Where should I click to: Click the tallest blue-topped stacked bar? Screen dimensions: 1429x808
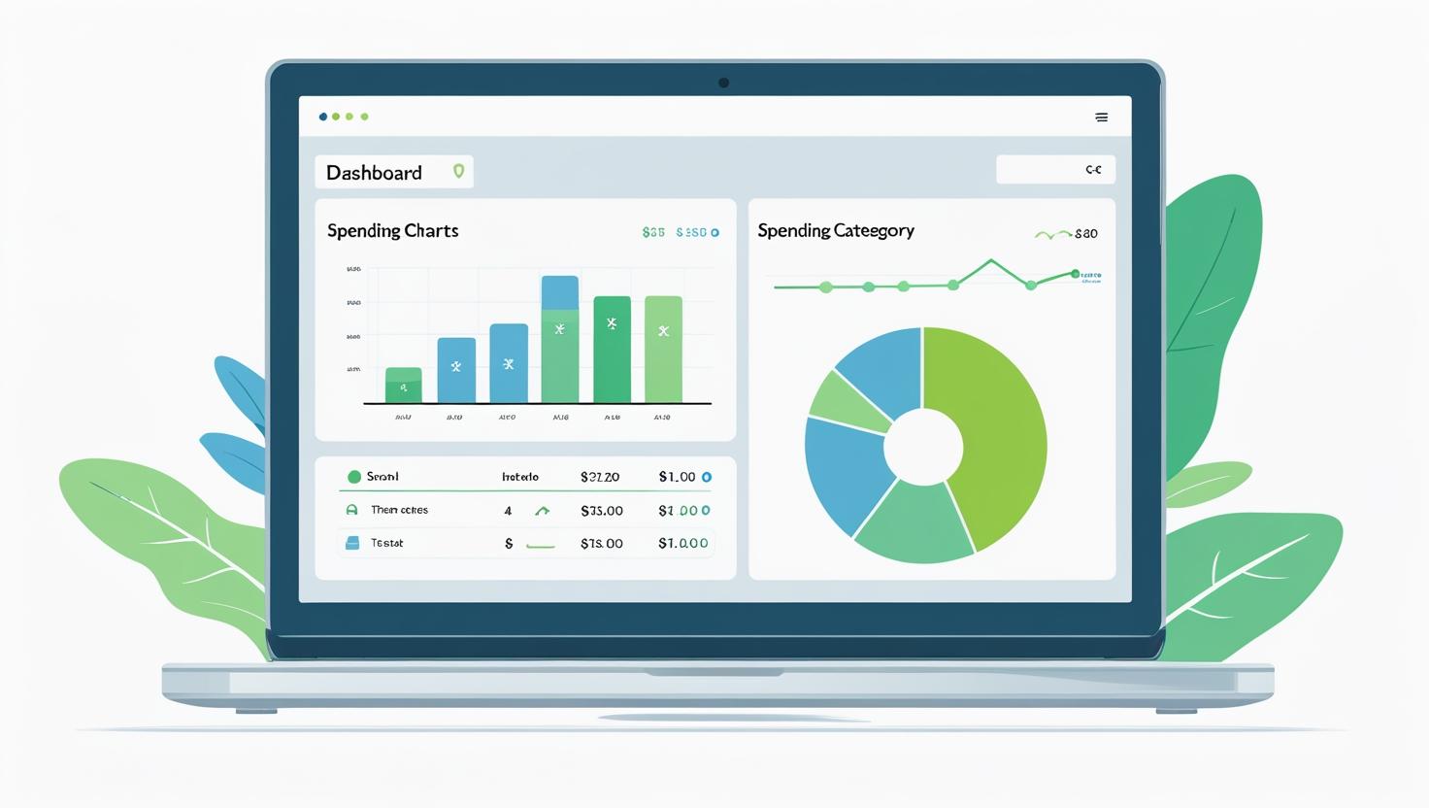coord(560,339)
